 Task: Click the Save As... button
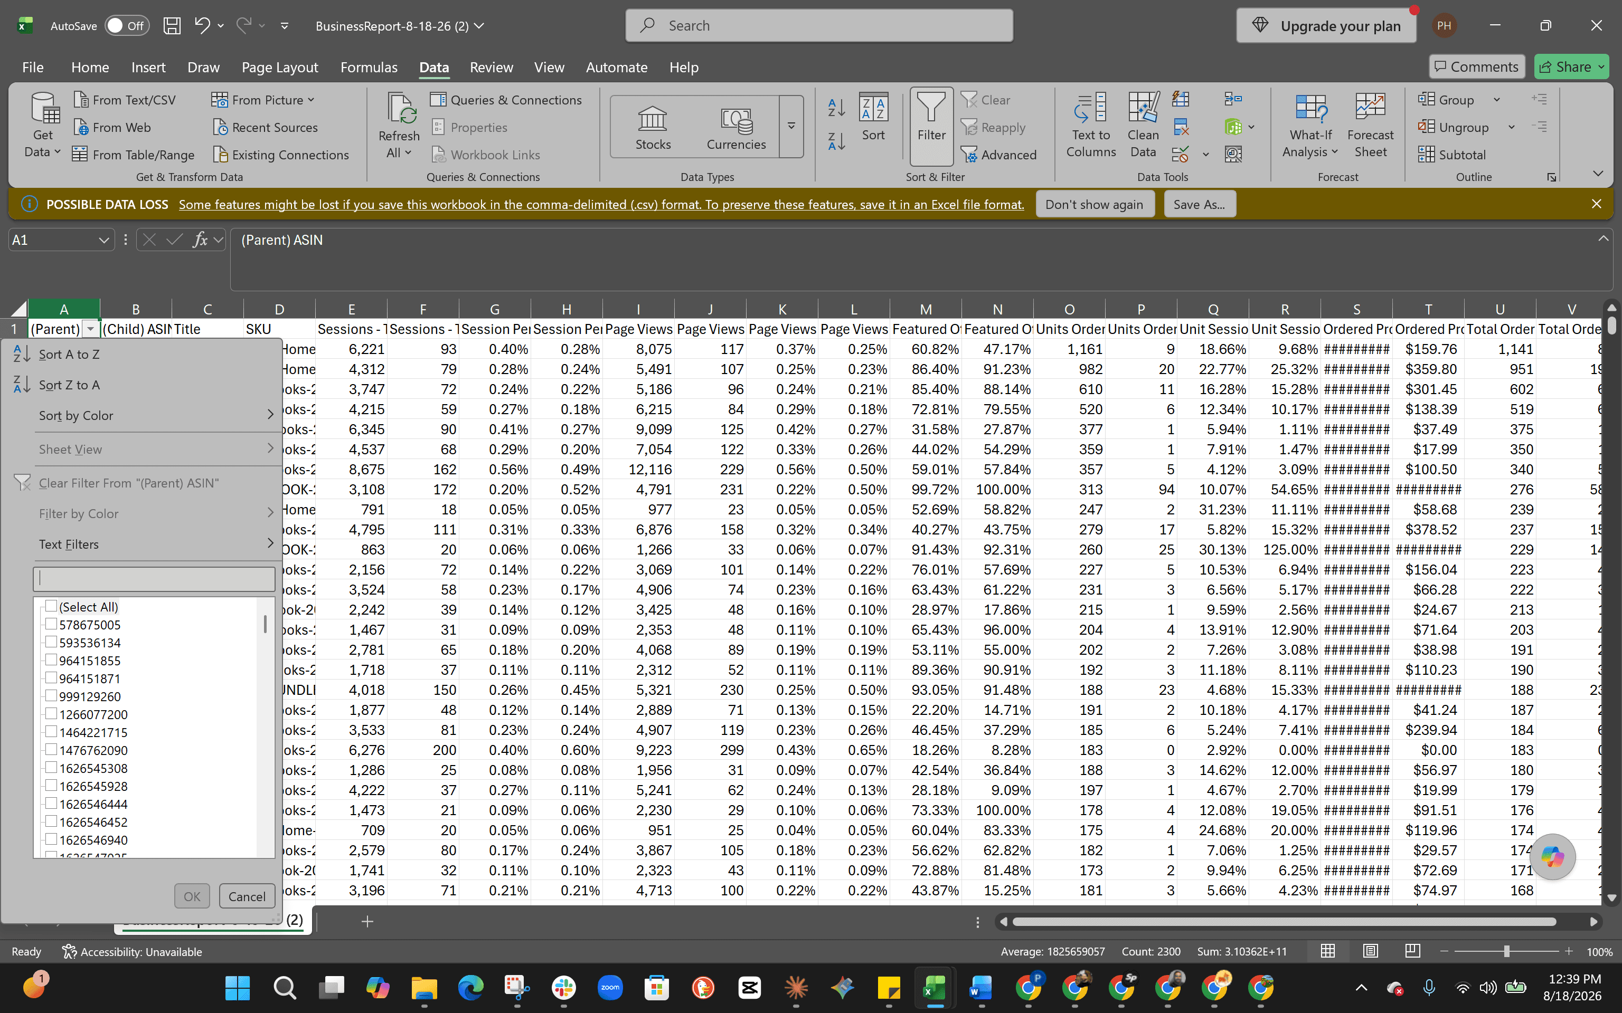coord(1199,204)
